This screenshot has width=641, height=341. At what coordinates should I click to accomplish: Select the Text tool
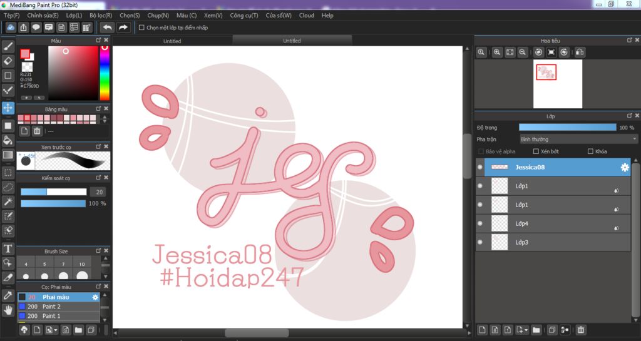coord(8,248)
